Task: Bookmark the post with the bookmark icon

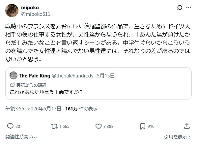Action: (x=143, y=126)
